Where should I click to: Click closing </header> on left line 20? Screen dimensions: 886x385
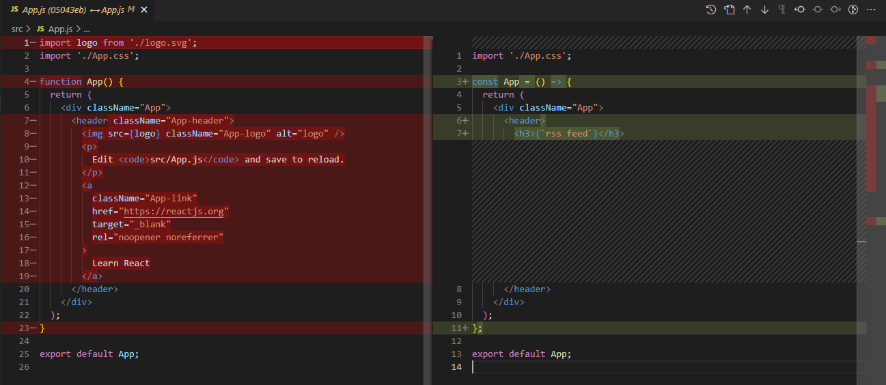94,289
